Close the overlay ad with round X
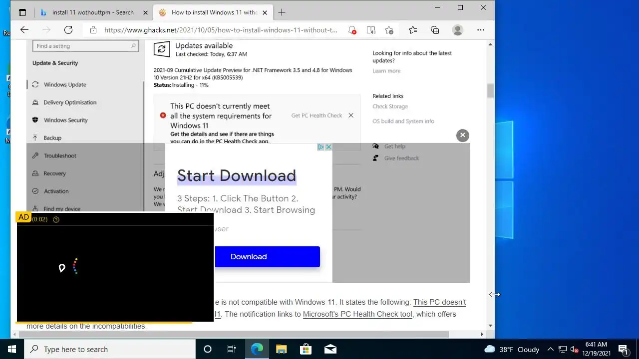Viewport: 639px width, 359px height. [x=463, y=135]
